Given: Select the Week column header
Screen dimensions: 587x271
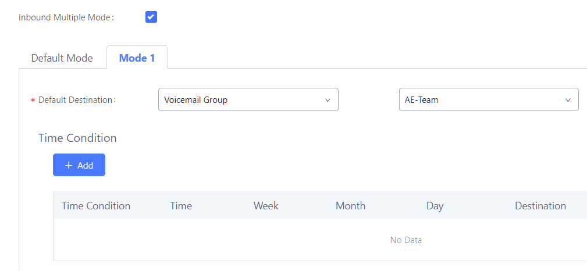Looking at the screenshot, I should (x=266, y=205).
